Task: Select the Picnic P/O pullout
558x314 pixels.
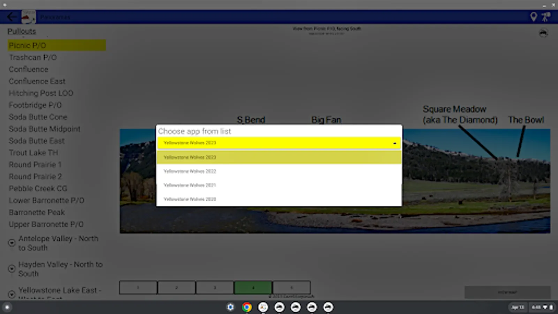Action: [56, 45]
